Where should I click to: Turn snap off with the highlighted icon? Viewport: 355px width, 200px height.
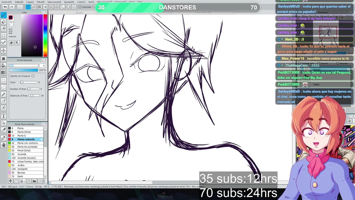point(28,7)
